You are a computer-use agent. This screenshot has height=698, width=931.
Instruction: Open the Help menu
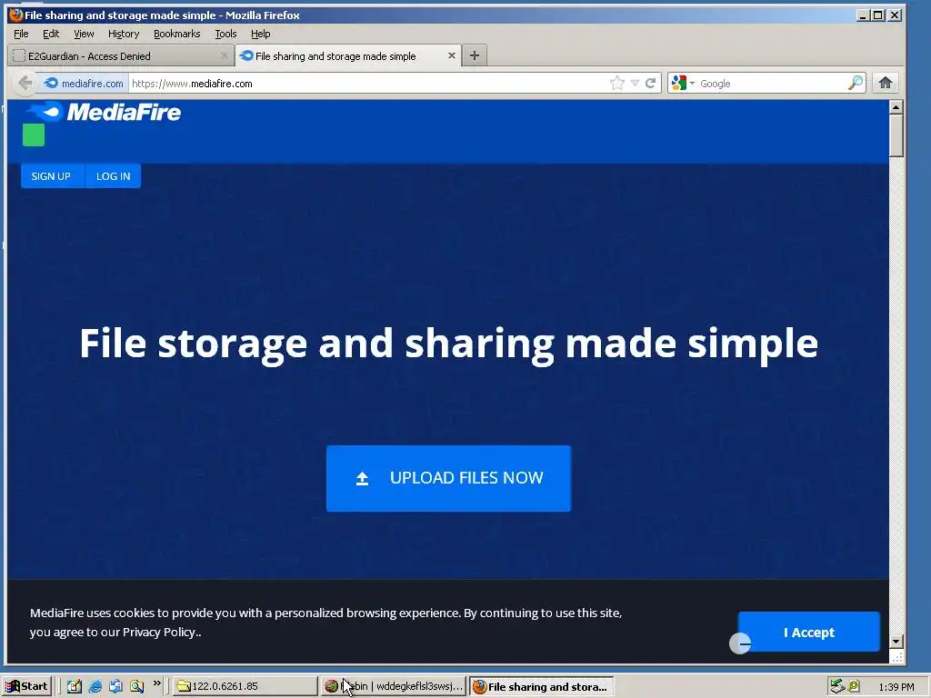260,34
